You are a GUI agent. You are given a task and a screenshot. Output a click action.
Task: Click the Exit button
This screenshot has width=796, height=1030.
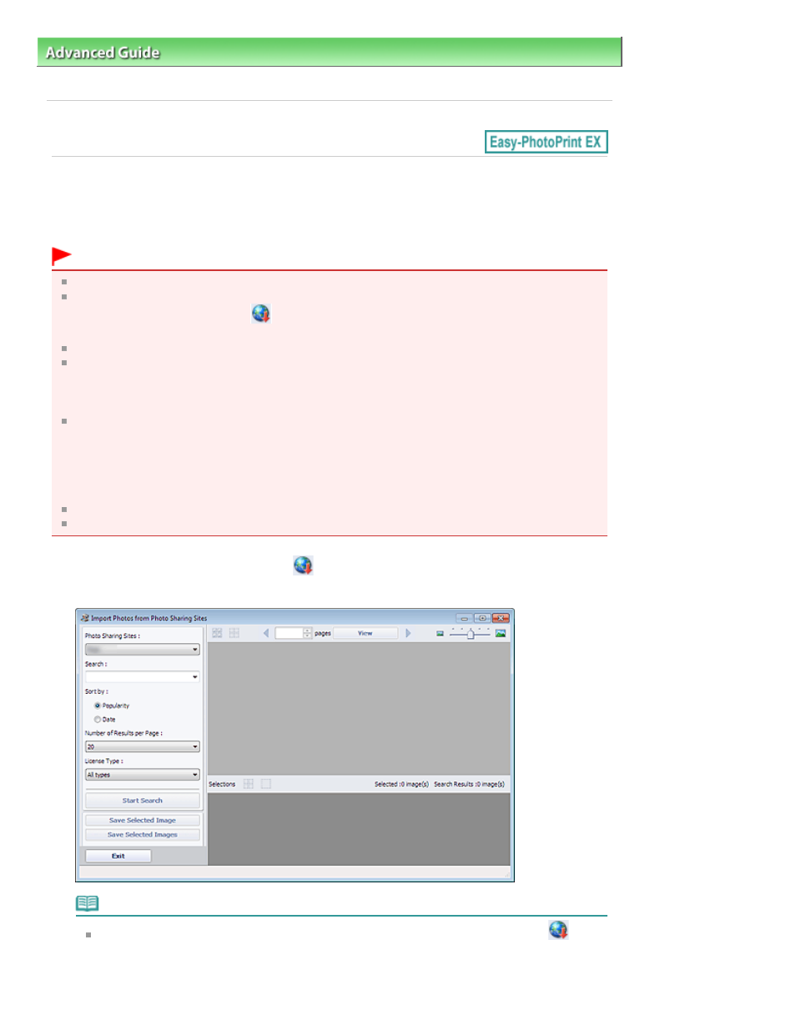pos(118,856)
